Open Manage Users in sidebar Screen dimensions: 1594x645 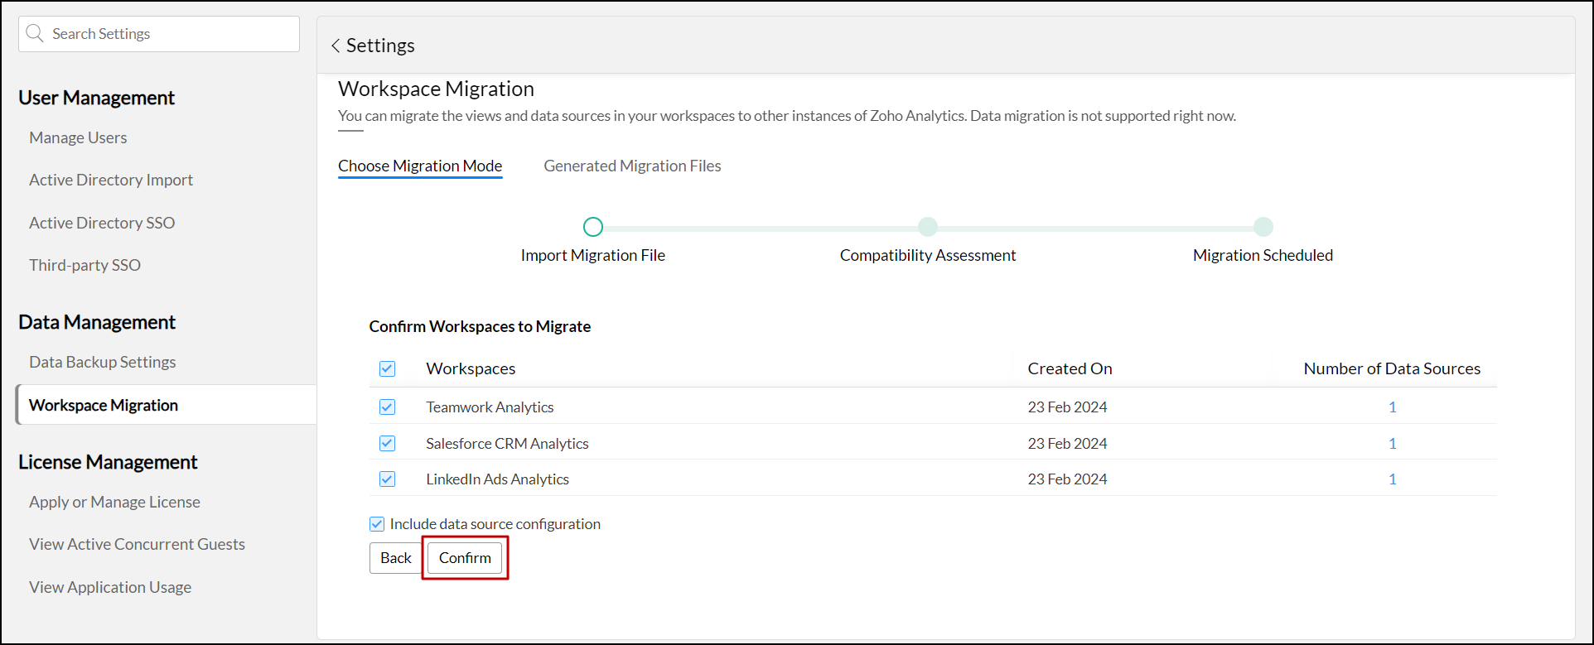tap(78, 138)
